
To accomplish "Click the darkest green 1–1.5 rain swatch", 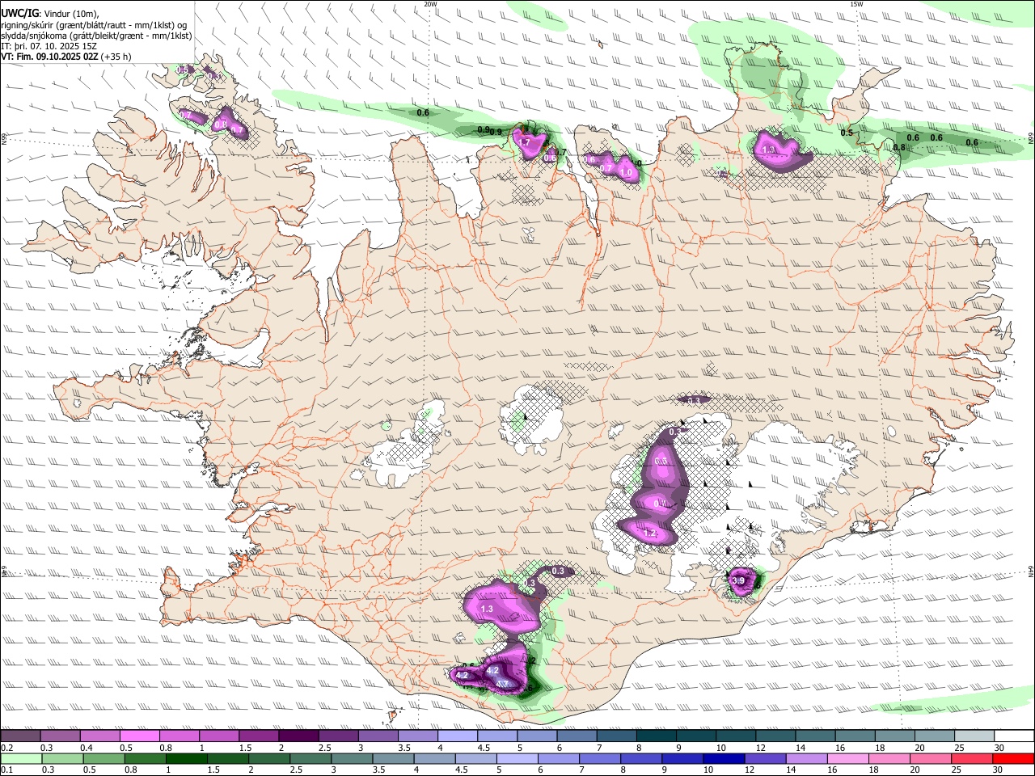I will 187,758.
